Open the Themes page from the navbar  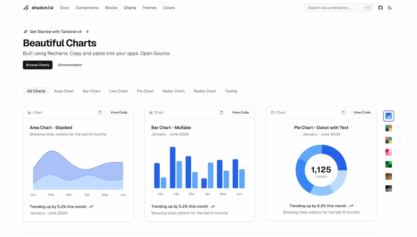(149, 8)
